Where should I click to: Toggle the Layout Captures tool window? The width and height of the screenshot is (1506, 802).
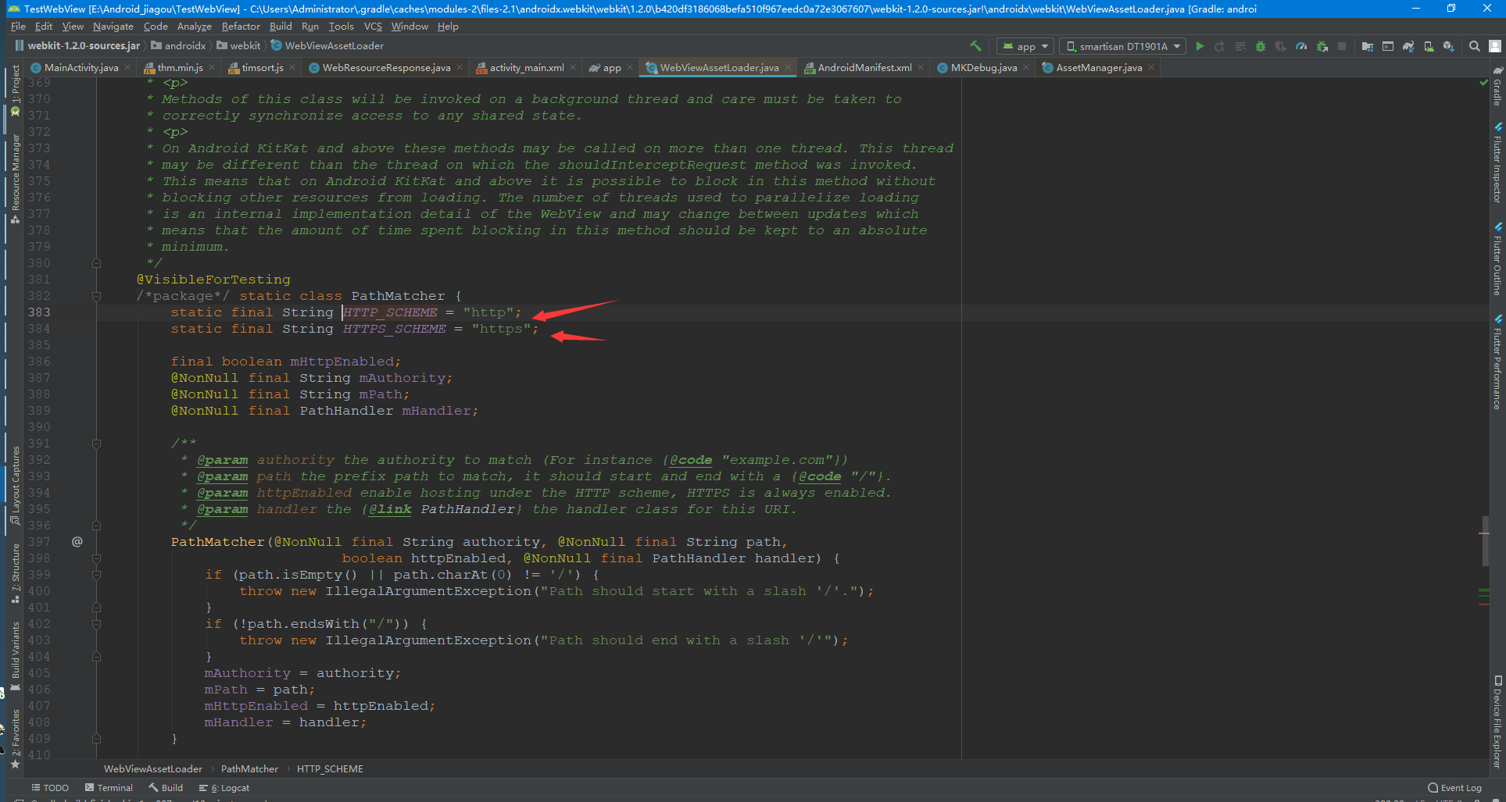[x=15, y=484]
